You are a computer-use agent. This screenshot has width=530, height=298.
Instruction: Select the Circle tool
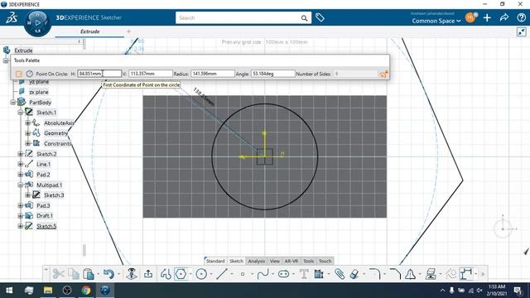click(201, 274)
